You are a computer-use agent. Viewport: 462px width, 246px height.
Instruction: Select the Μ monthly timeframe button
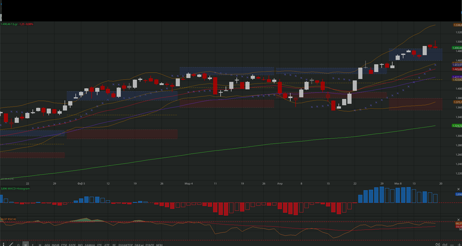(x=40, y=245)
